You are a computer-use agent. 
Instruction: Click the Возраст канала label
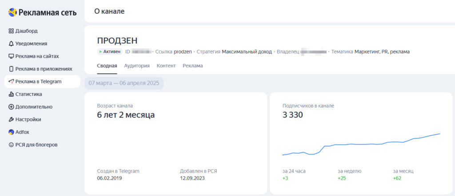coord(115,106)
